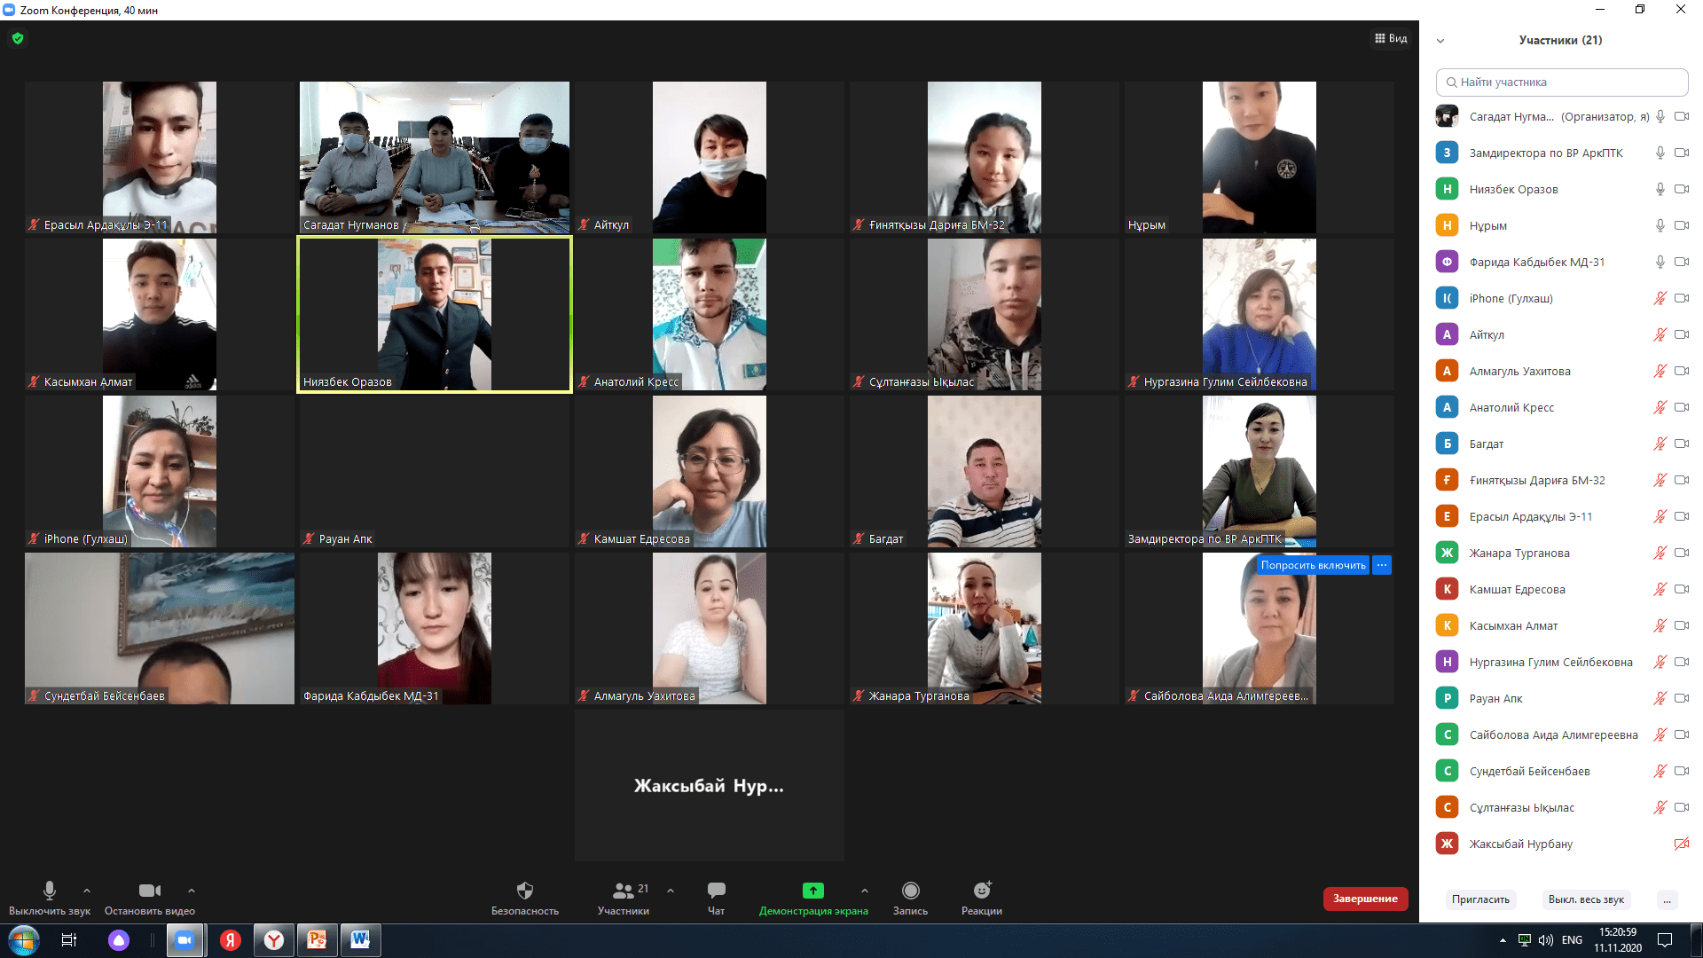The height and width of the screenshot is (958, 1703).
Task: Click Выкл. весь звук mute all button
Action: pyautogui.click(x=1586, y=899)
